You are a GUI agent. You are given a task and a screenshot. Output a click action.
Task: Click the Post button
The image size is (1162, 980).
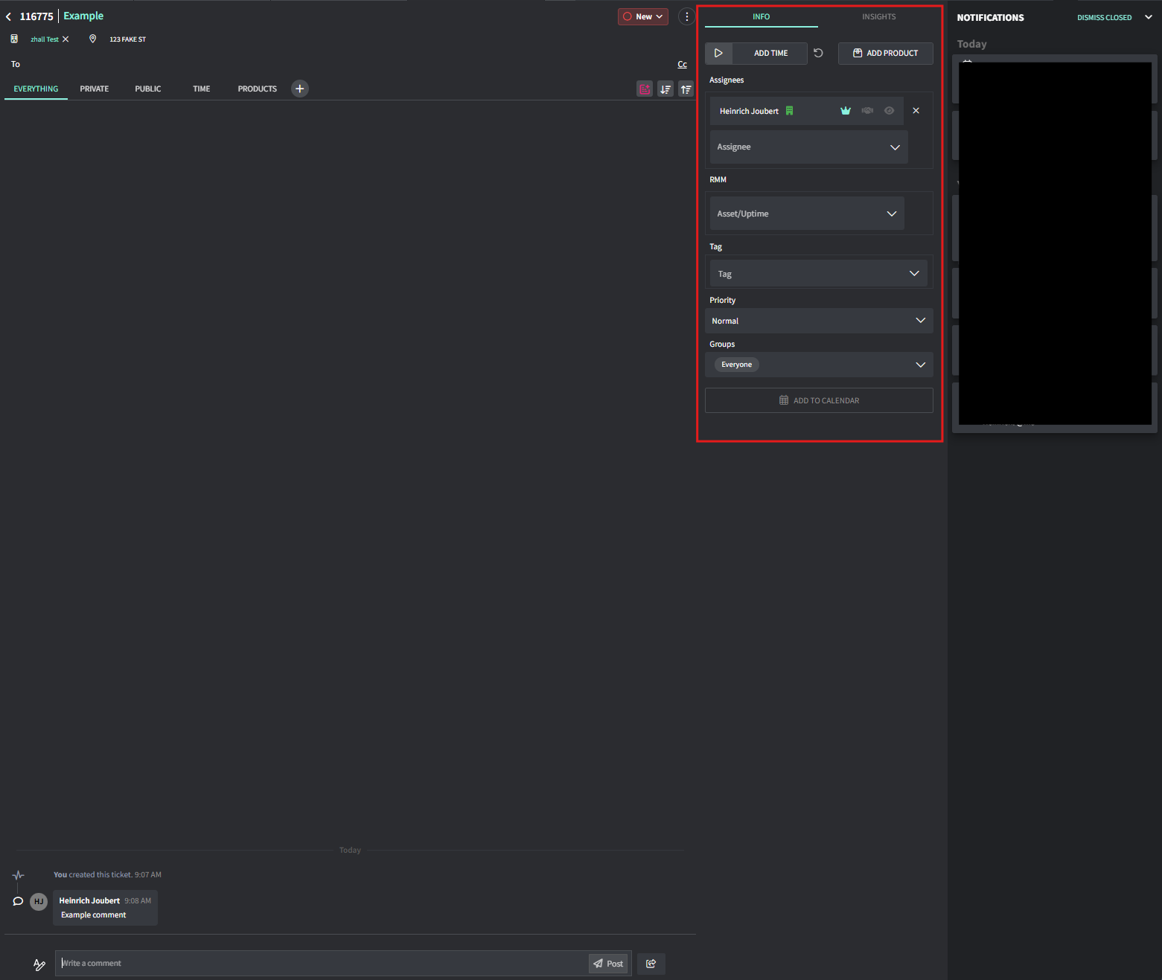pos(608,964)
